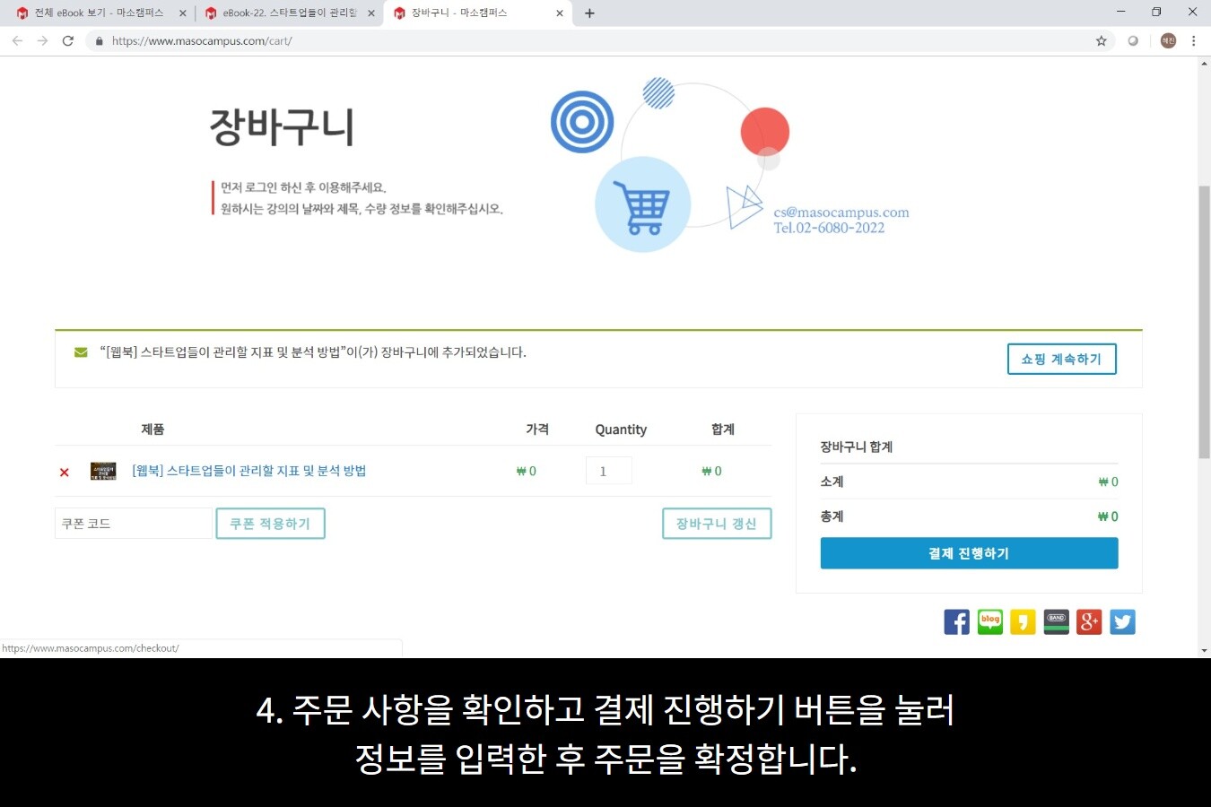1211x807 pixels.
Task: Click inside the Quantity input field
Action: (x=608, y=470)
